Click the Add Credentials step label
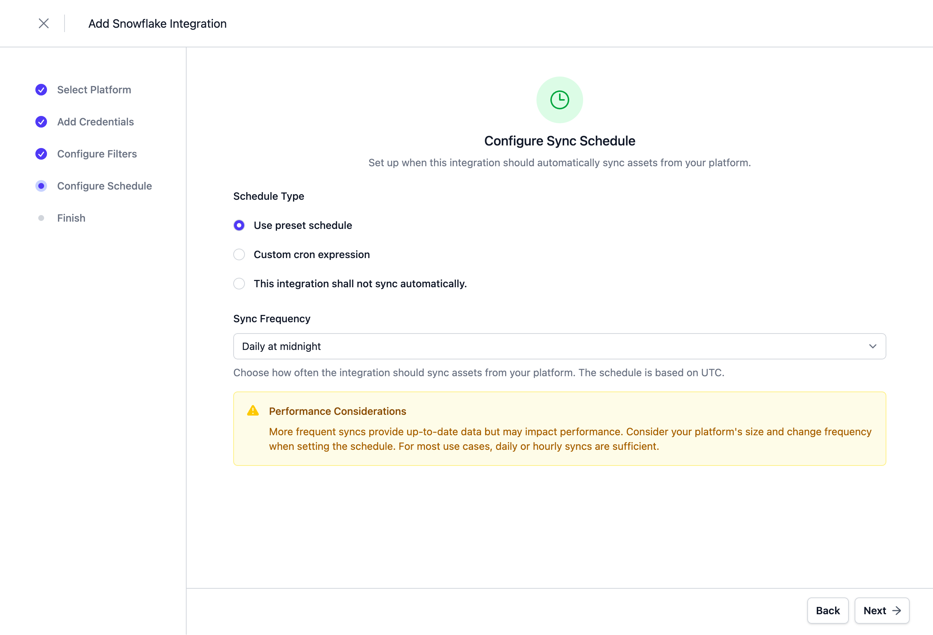The width and height of the screenshot is (933, 635). click(x=95, y=122)
